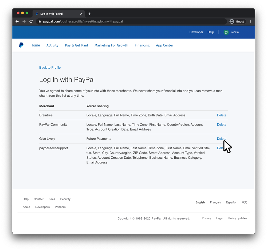Image resolution: width=267 pixels, height=250 pixels.
Task: Open Pay & Get Paid menu
Action: [x=76, y=45]
